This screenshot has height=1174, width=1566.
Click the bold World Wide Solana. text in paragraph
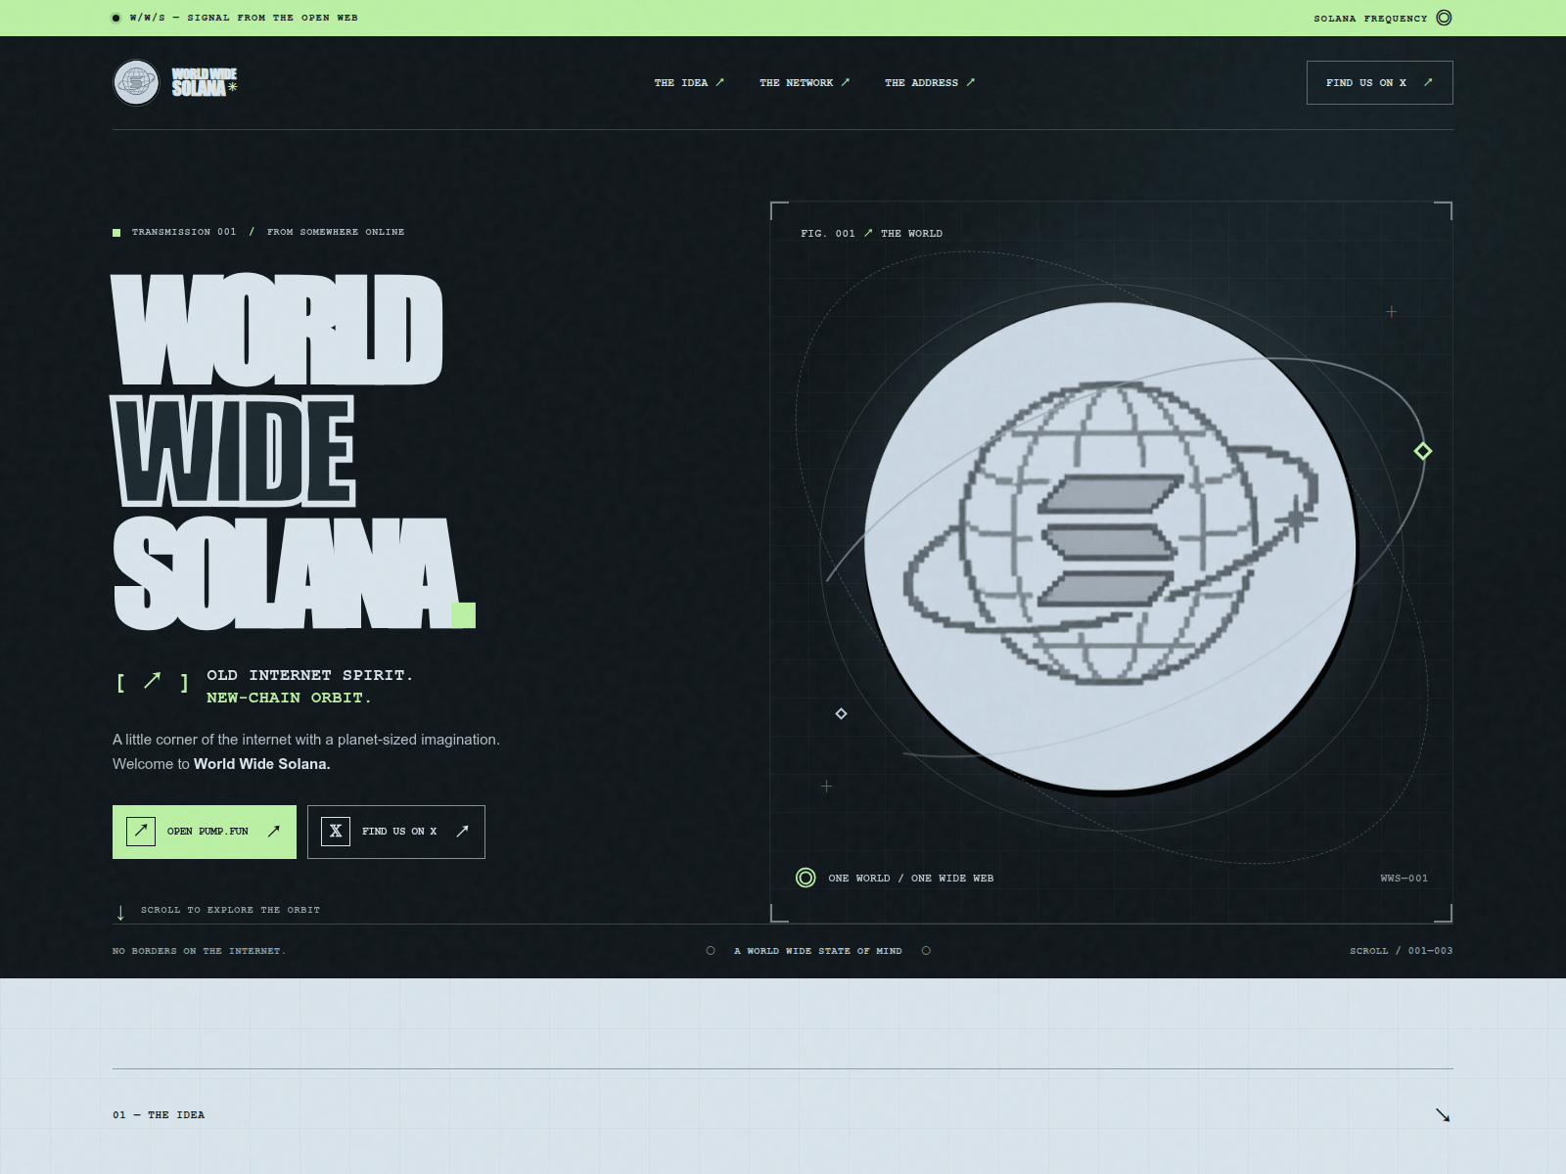coord(262,764)
